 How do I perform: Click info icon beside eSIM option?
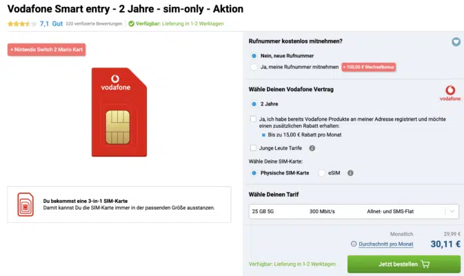pos(351,173)
